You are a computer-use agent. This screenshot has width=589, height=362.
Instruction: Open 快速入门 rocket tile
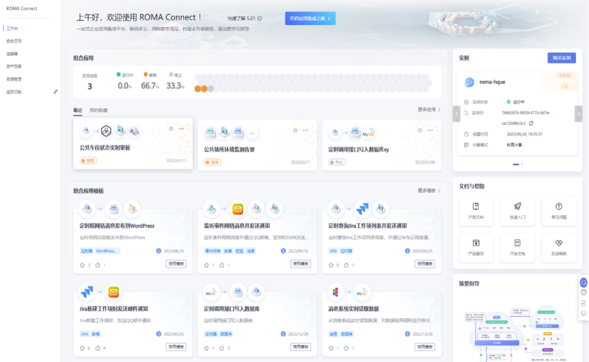click(x=517, y=211)
